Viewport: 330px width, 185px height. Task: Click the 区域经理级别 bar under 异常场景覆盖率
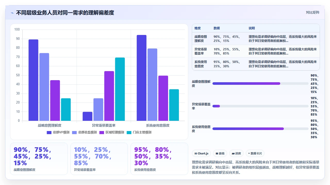click(x=109, y=96)
